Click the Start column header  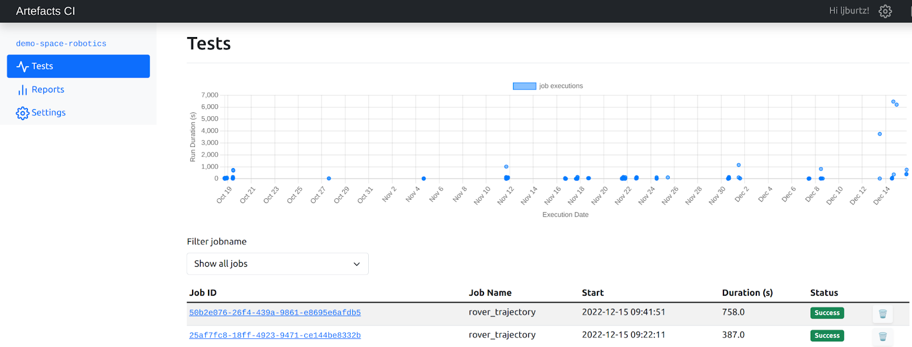point(593,292)
